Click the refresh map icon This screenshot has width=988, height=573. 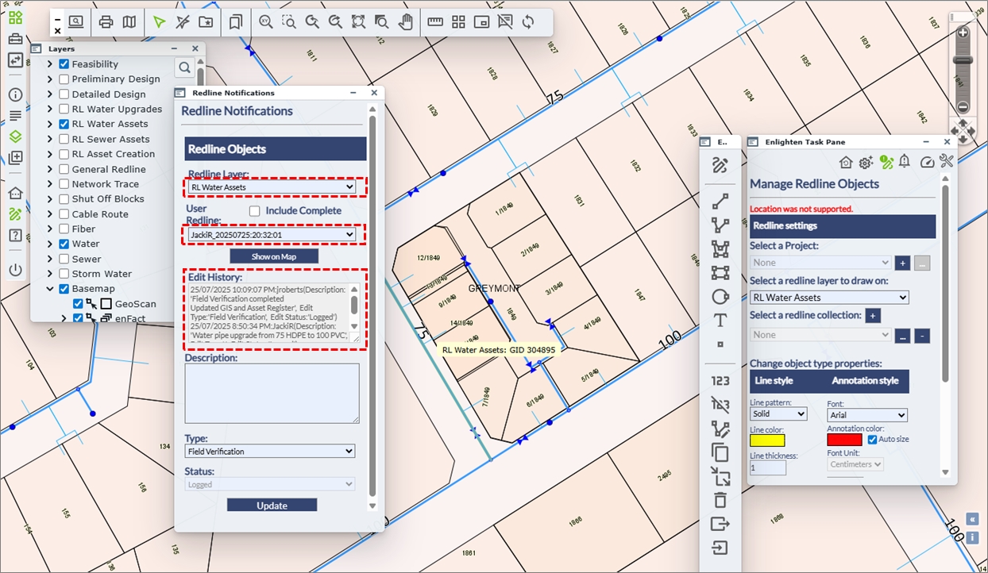pos(528,22)
